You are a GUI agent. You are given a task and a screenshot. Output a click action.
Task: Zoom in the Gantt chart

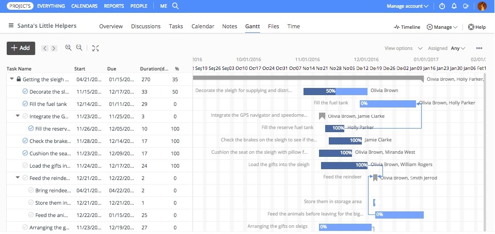point(68,47)
